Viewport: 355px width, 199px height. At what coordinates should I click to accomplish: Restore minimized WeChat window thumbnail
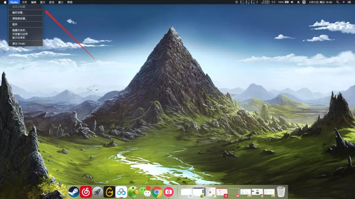click(210, 192)
